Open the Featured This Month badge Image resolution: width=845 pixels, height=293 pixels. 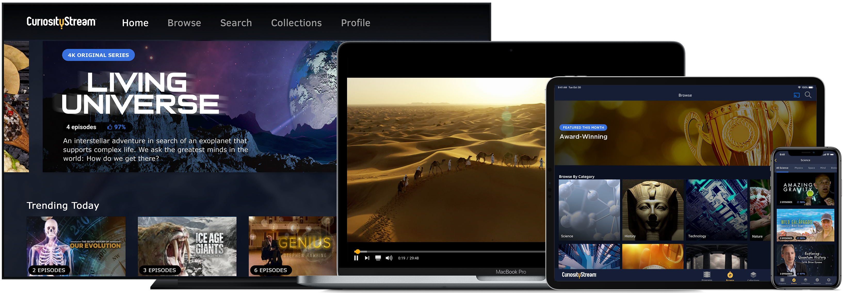tap(583, 128)
